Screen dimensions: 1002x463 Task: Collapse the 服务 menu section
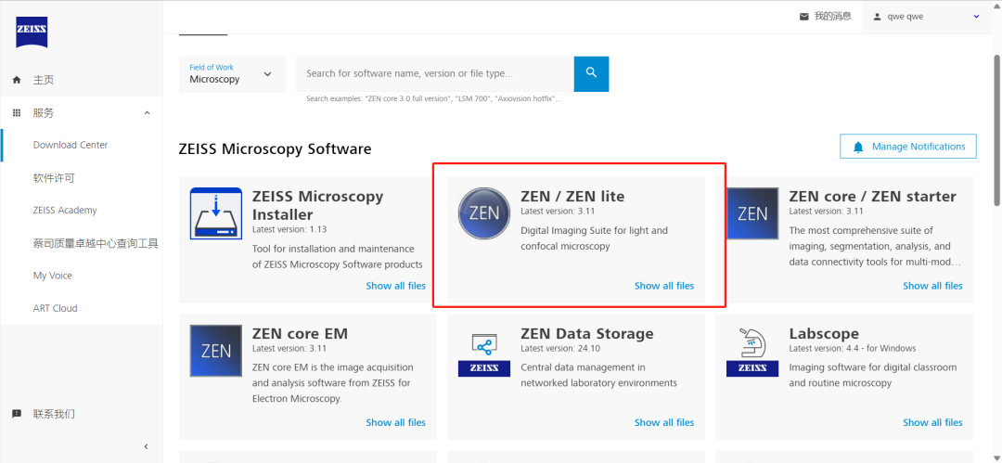(147, 113)
